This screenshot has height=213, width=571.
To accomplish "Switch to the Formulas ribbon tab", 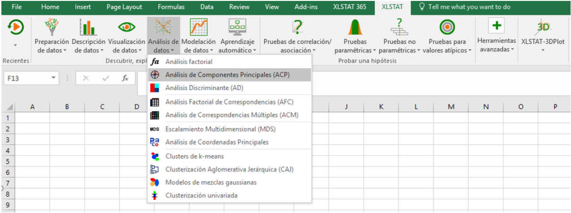I will pyautogui.click(x=171, y=7).
